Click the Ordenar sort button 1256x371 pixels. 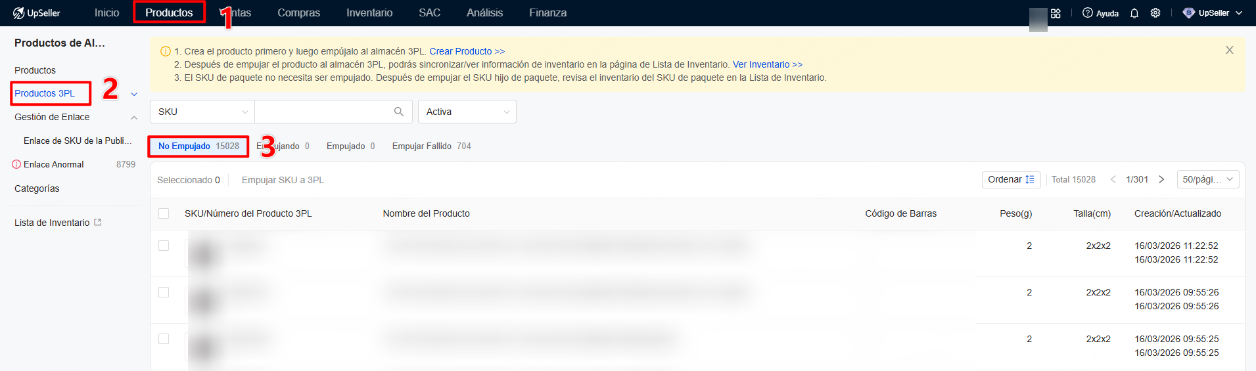1011,179
